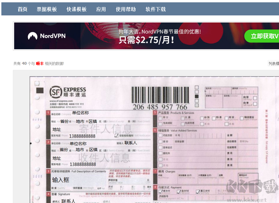279x203 pixels.
Task: Toggle the 签收短信通知 checkbox on the waybill
Action: click(116, 136)
